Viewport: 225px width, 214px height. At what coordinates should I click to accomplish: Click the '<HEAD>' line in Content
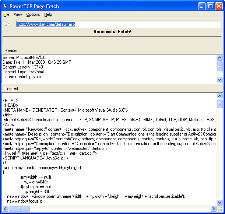[10, 105]
